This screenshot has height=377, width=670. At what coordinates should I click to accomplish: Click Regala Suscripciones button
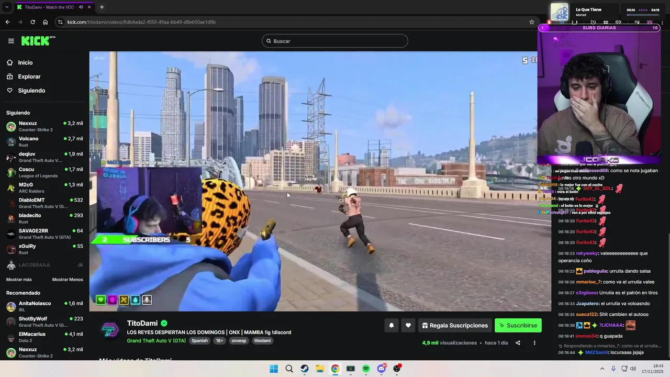(x=455, y=325)
